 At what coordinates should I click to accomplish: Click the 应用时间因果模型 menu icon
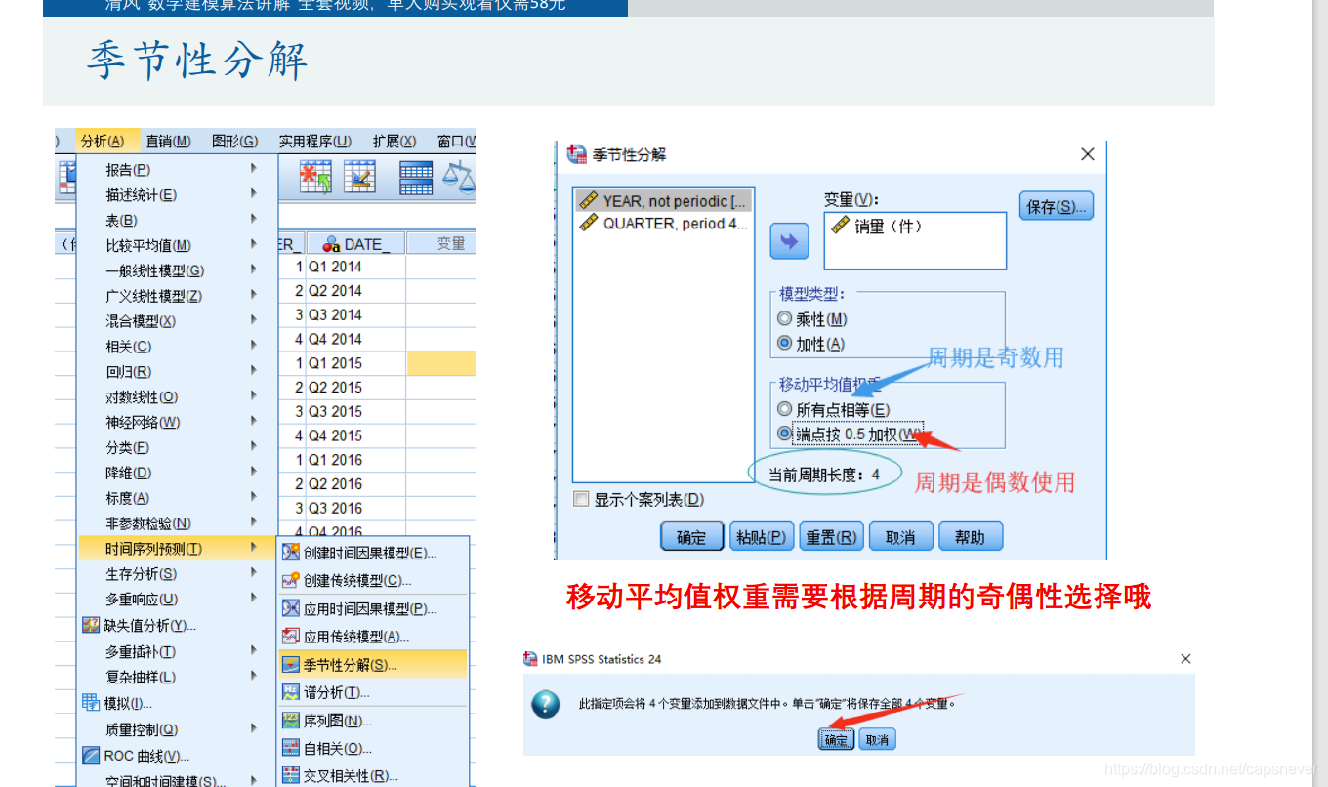point(291,608)
